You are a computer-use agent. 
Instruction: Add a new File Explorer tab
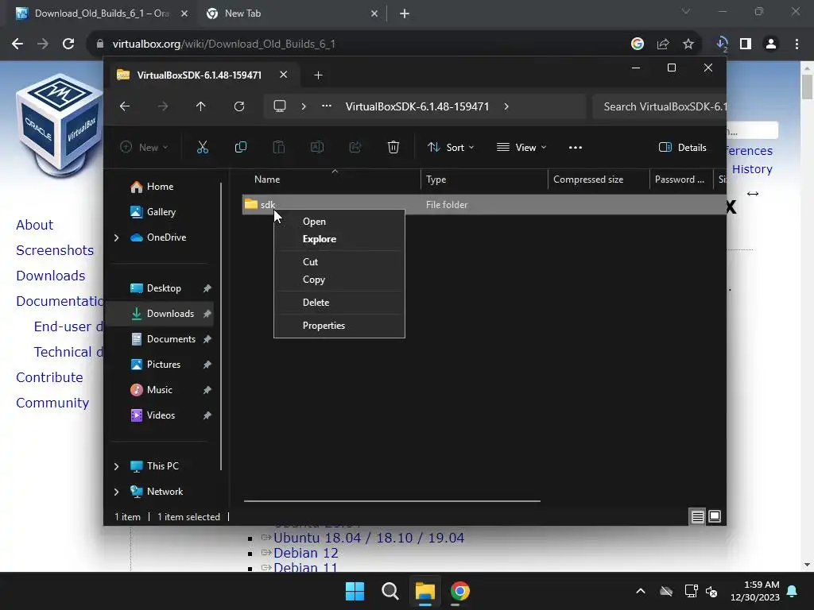tap(318, 75)
